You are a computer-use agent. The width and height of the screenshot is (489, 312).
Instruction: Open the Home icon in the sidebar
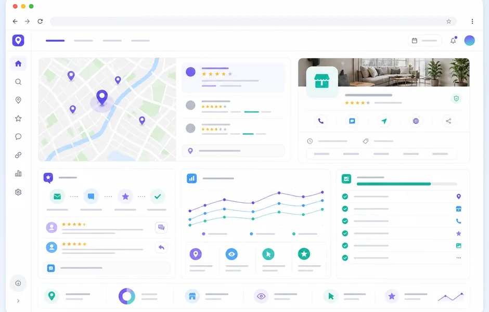[x=18, y=63]
